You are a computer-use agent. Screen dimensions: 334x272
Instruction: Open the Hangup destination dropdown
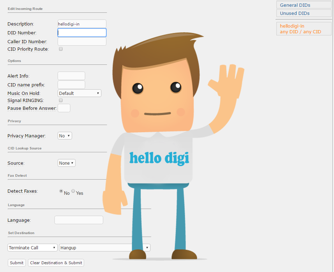coord(105,248)
